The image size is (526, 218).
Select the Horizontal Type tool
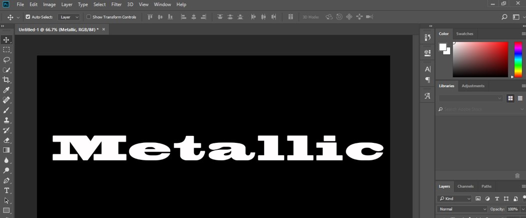pyautogui.click(x=6, y=191)
